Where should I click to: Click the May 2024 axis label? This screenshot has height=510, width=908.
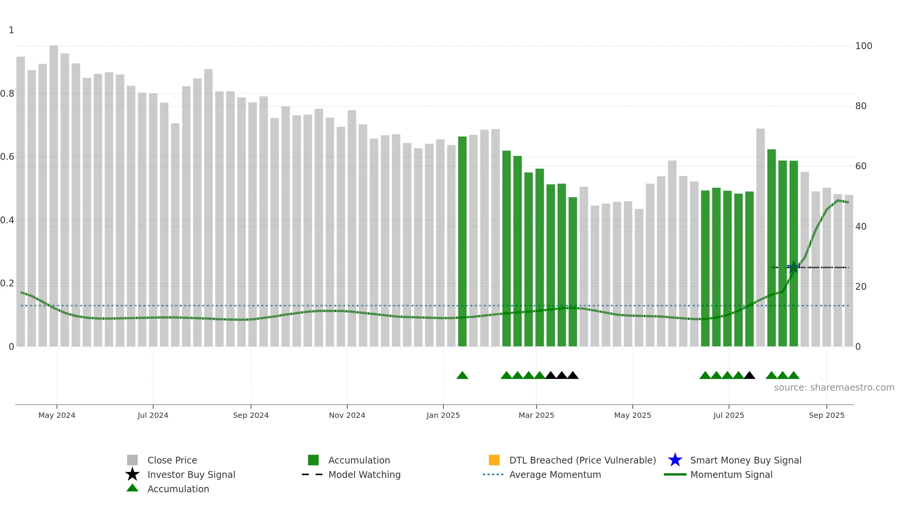point(57,415)
